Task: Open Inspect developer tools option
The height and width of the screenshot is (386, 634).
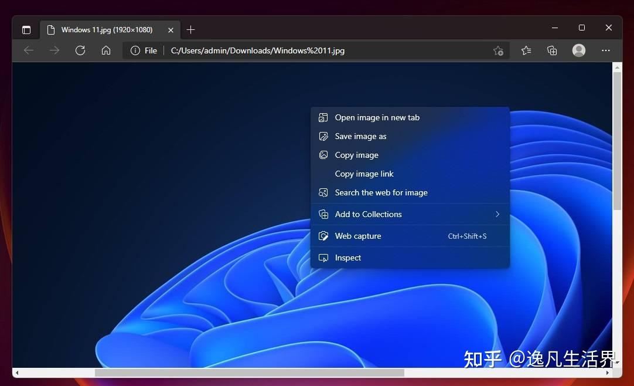Action: pyautogui.click(x=348, y=258)
